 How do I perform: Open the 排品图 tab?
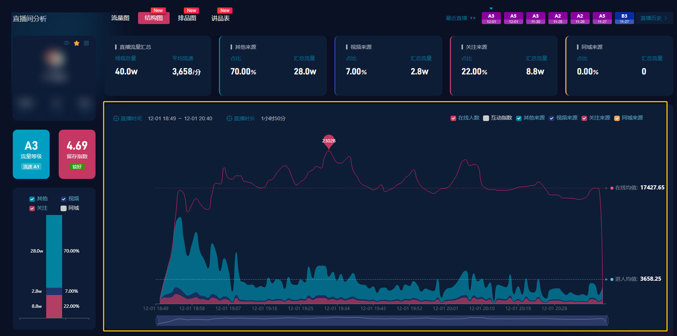pos(187,18)
